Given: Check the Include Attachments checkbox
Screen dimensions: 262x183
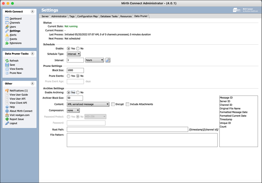Looking at the screenshot, I should 127,104.
